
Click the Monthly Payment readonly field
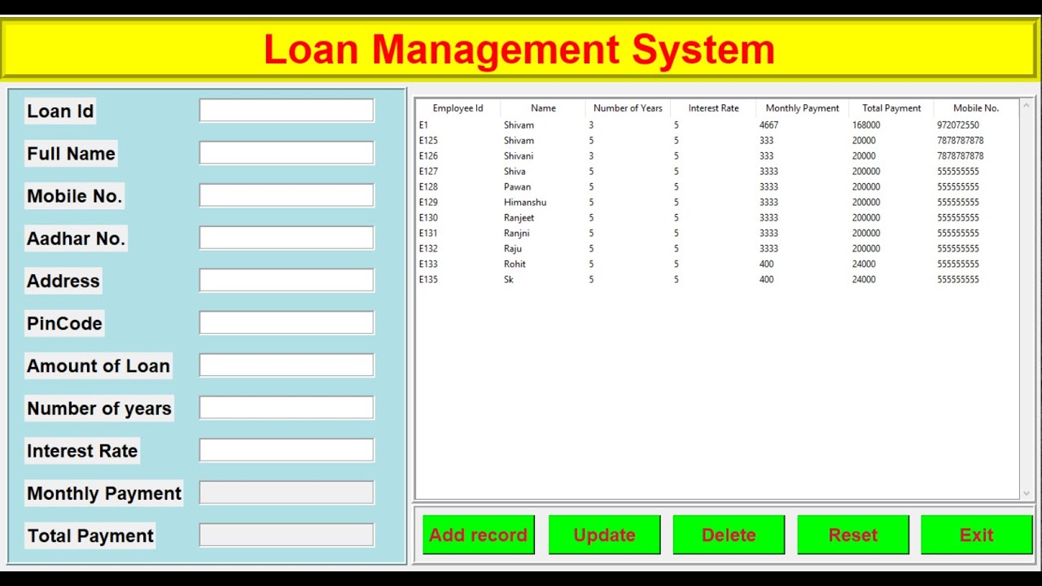287,492
